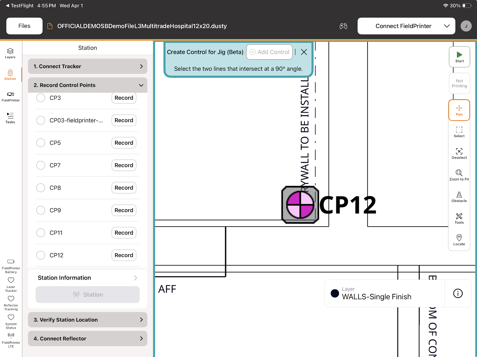Tap the file name OFFICIALDEMOSBDemoFile title

tap(142, 26)
